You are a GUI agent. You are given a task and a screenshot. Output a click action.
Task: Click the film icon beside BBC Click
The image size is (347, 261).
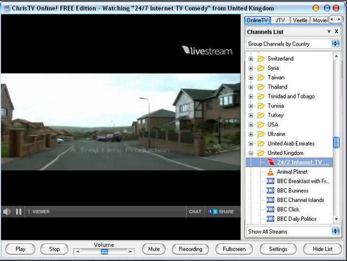[x=271, y=209]
